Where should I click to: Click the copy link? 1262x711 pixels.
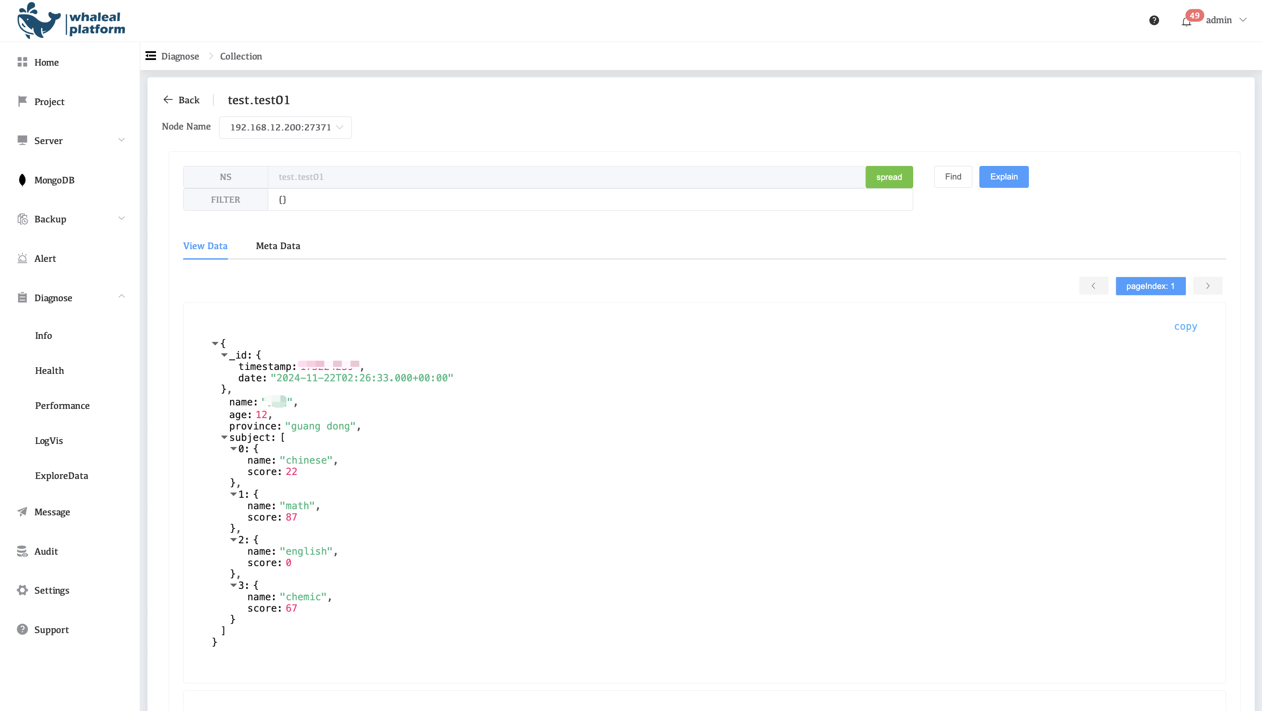1185,326
